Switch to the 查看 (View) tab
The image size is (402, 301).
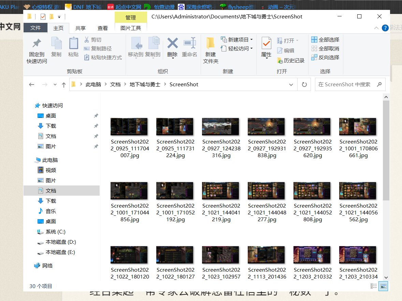point(103,28)
